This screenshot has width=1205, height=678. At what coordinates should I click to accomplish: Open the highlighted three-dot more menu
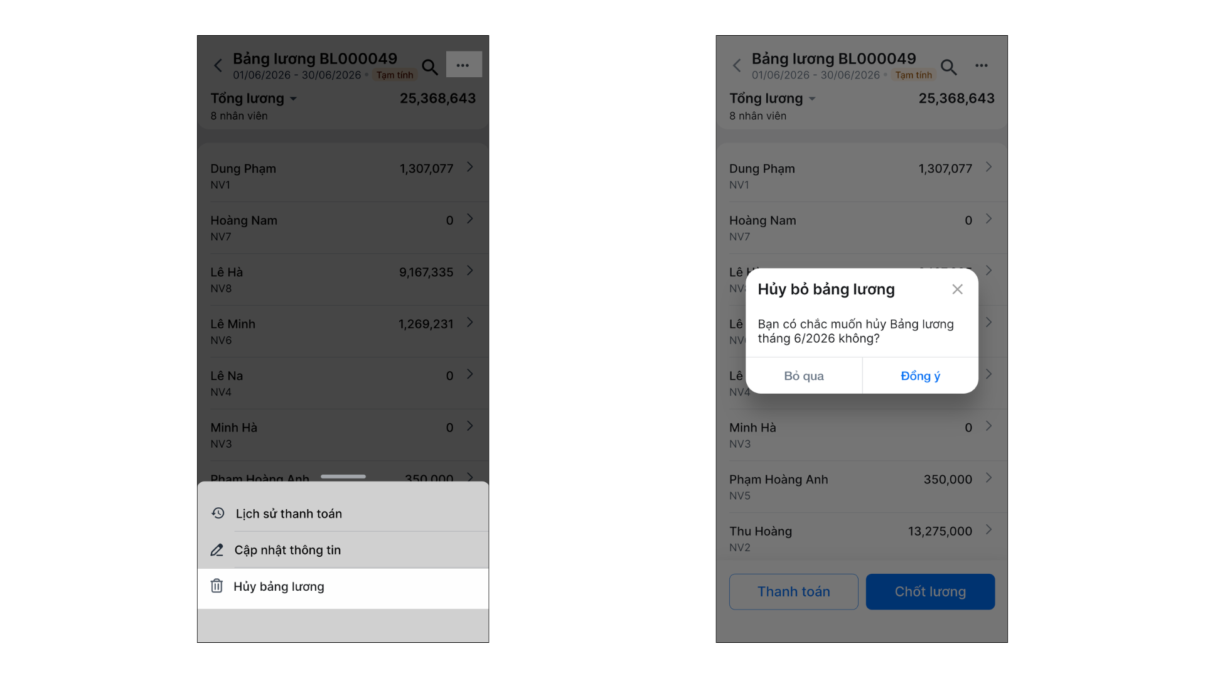point(464,65)
